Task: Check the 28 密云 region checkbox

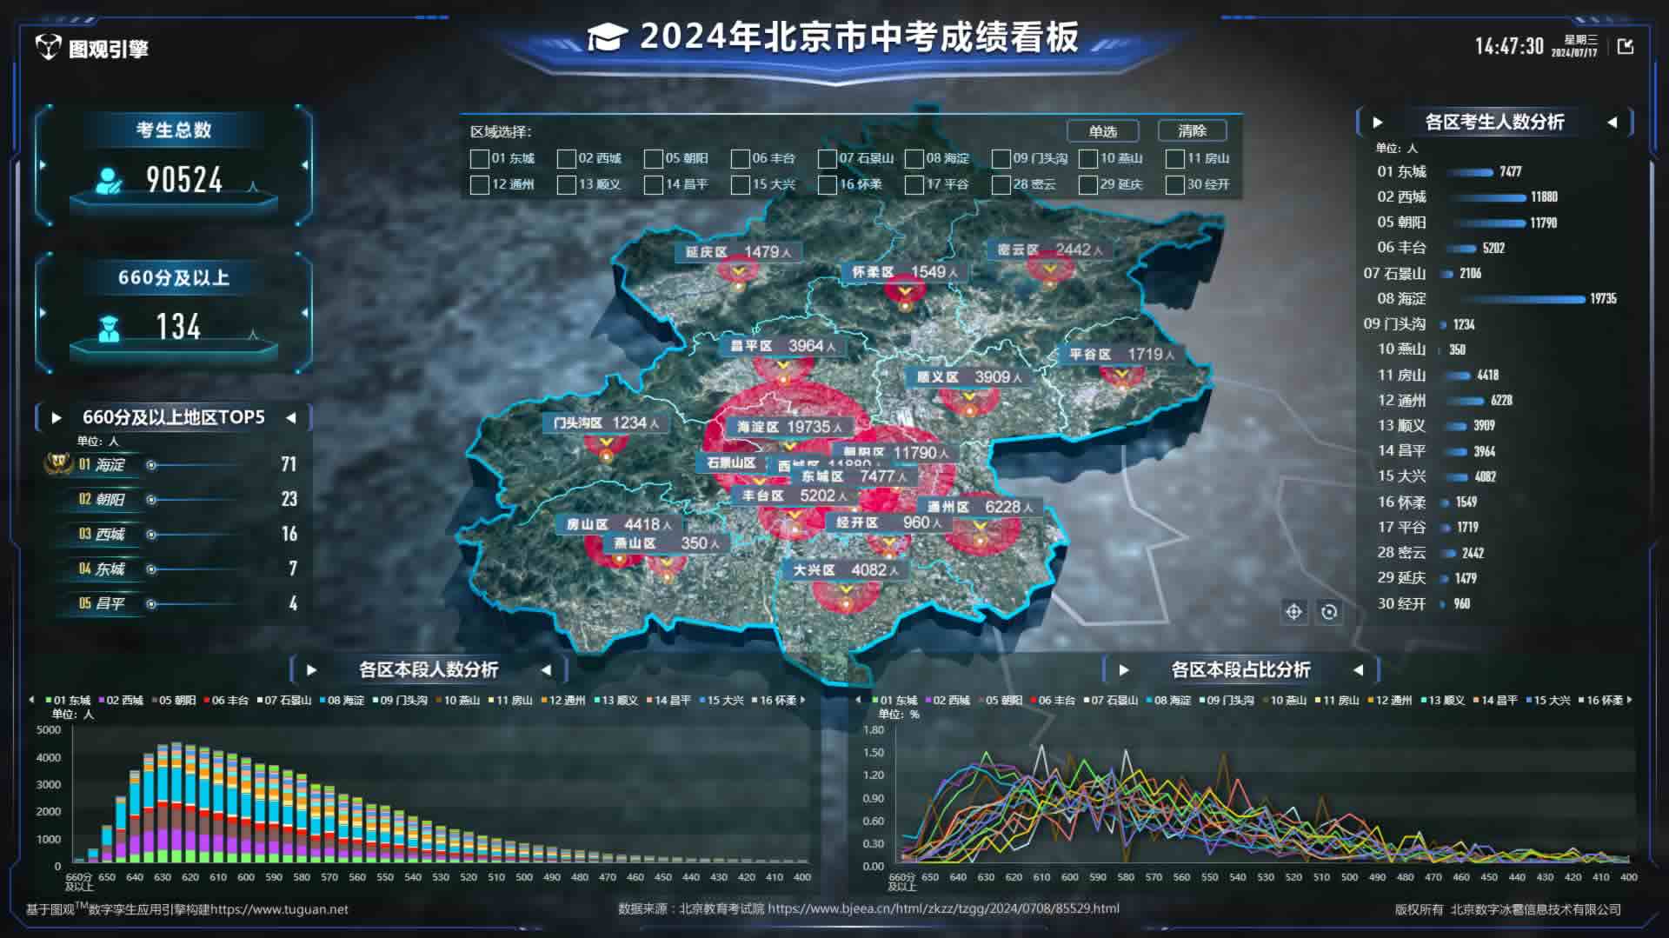Action: click(x=1001, y=184)
